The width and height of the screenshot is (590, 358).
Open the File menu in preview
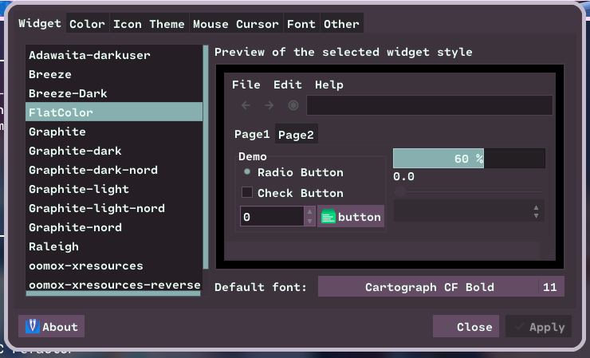(246, 85)
